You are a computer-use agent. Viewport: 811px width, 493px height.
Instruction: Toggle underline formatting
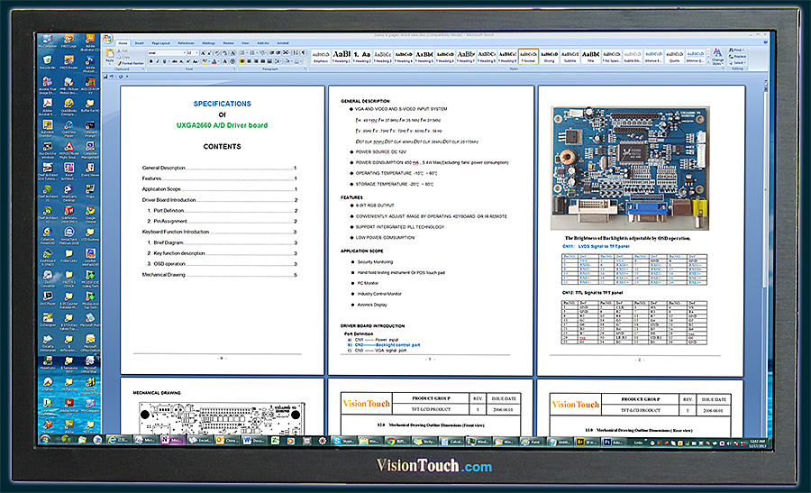coord(164,62)
